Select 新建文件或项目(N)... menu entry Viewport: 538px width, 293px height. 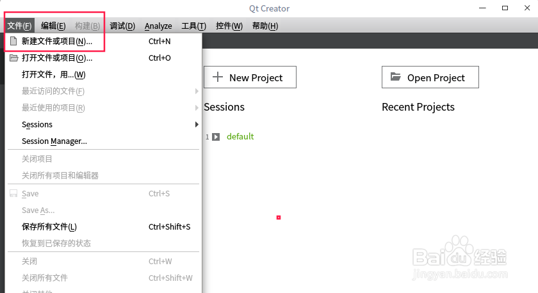[57, 41]
